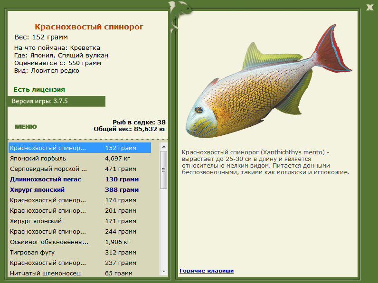Click the red-tailed triggerfish picture
Viewport: 378px width, 283px height.
pyautogui.click(x=269, y=81)
